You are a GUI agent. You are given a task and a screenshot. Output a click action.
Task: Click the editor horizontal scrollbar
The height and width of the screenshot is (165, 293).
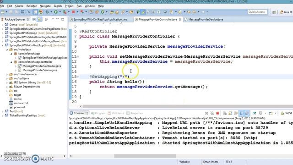click(x=188, y=106)
